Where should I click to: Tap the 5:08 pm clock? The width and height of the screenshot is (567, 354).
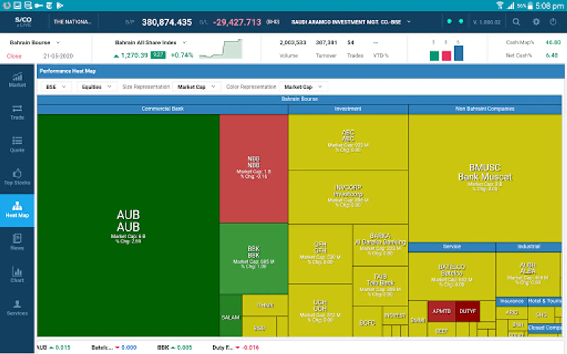[550, 6]
